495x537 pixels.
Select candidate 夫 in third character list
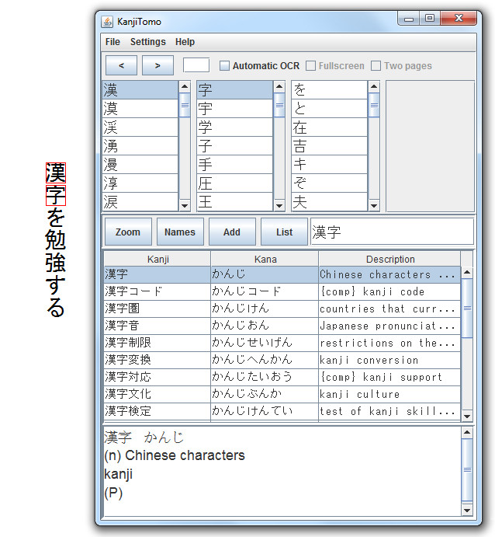tap(329, 201)
